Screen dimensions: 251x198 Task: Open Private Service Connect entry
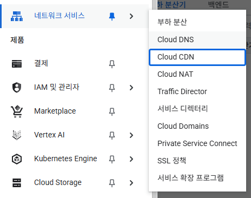(197, 143)
